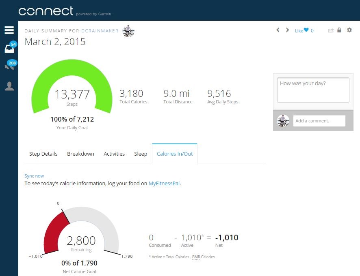Like this daily summary heart
360x276 pixels.
(x=306, y=30)
